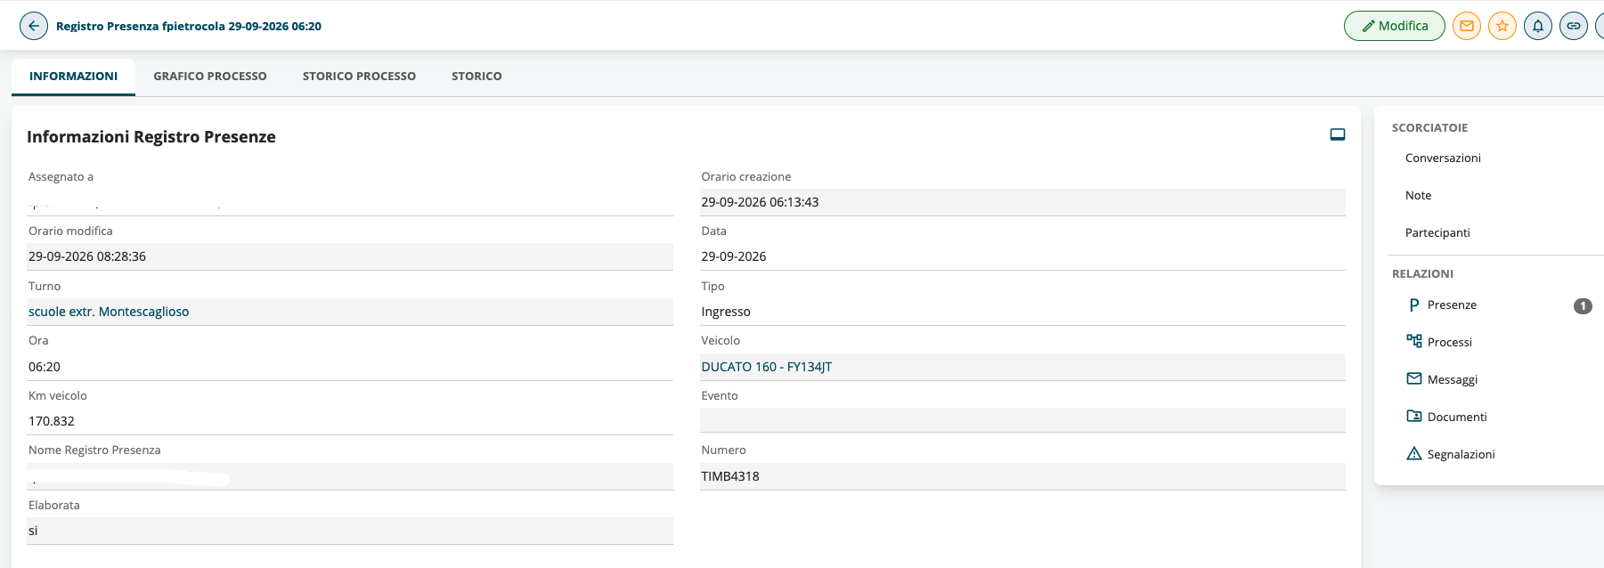Collapse the Informazioni Registro Presenze panel icon
1604x568 pixels.
pyautogui.click(x=1338, y=134)
